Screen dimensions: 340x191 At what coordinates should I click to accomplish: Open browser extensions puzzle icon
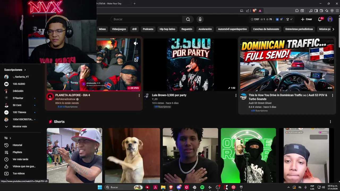pos(297,11)
